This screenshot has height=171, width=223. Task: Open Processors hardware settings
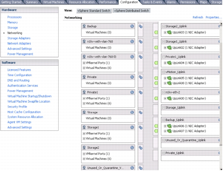[15, 17]
